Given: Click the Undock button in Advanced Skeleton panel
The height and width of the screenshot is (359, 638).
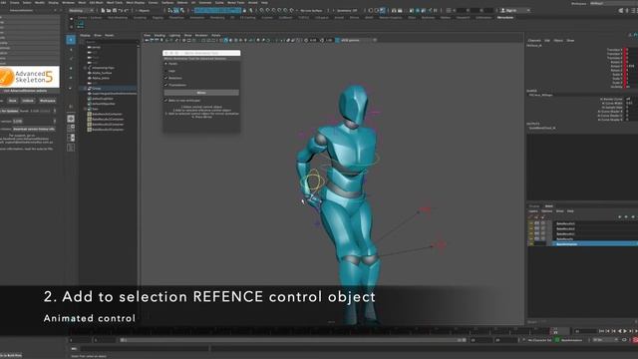Looking at the screenshot, I should click(28, 101).
